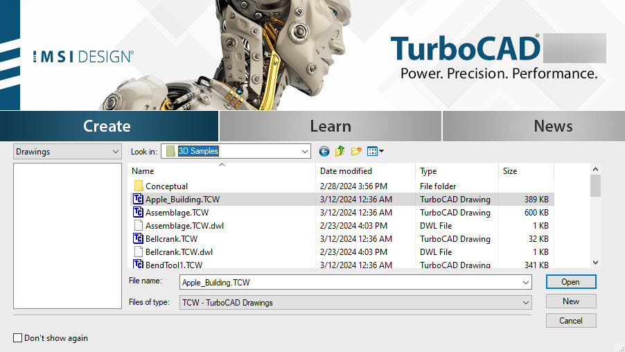Switch to the Learn tab
This screenshot has height=352, width=625.
(x=331, y=126)
